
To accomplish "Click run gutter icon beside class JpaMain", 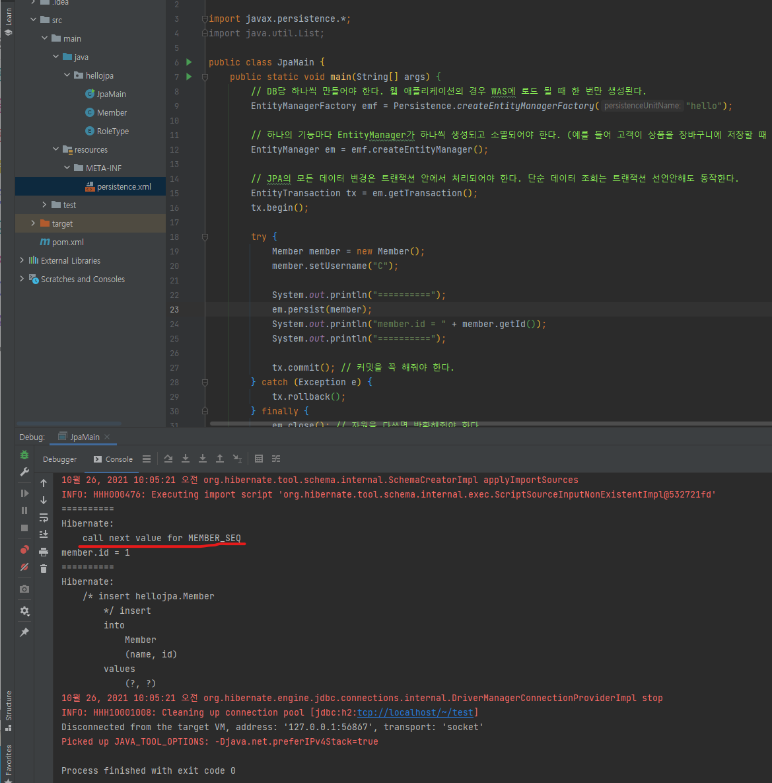I will [189, 62].
